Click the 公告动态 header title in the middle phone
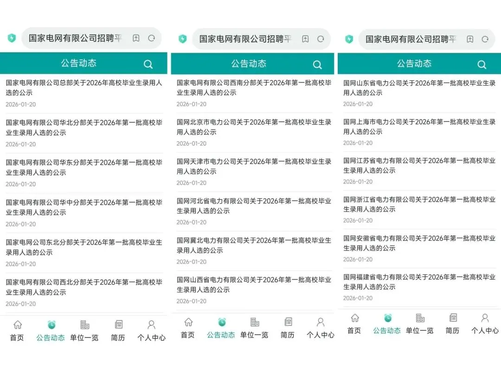 [249, 64]
